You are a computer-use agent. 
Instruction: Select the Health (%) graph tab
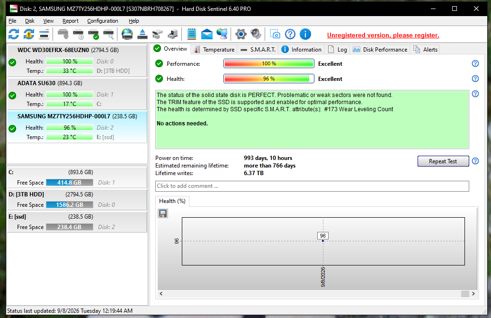pos(172,201)
